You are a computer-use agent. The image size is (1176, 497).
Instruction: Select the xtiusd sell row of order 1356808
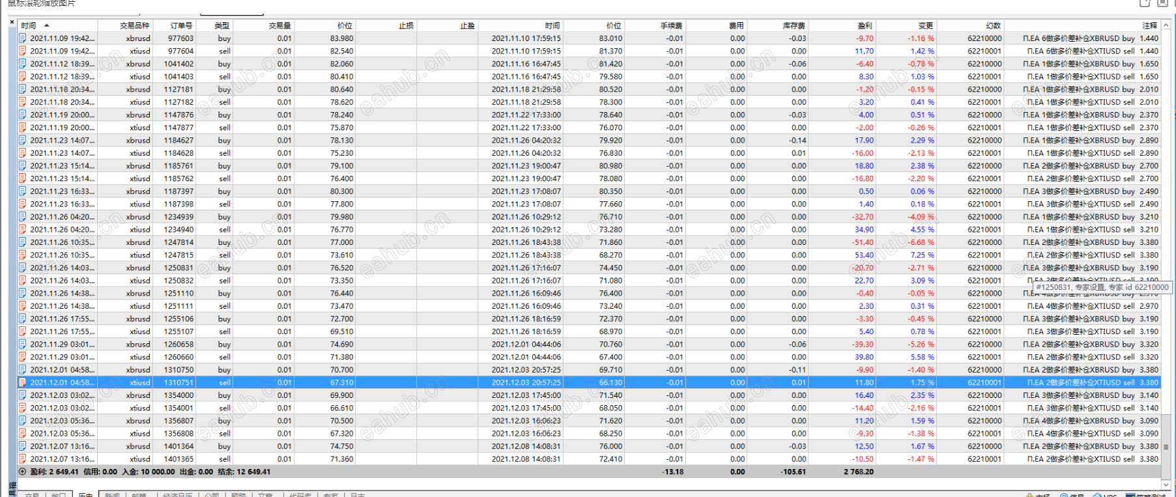point(589,434)
